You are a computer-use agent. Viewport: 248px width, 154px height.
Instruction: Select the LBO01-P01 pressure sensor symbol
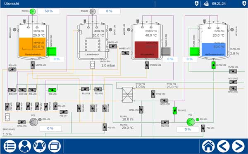click(x=93, y=65)
